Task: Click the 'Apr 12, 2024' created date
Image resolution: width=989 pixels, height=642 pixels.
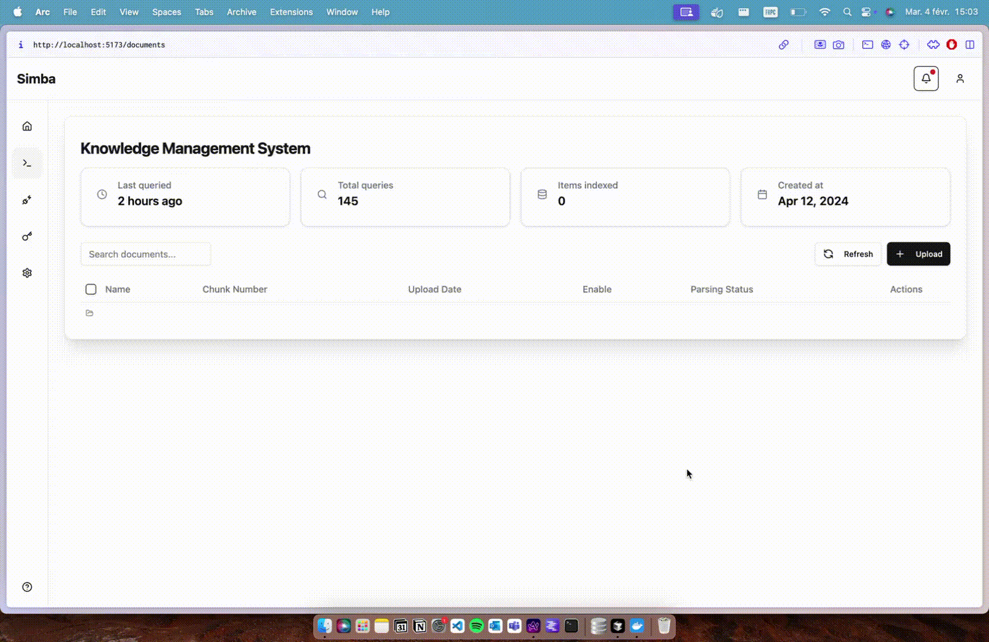Action: click(813, 201)
